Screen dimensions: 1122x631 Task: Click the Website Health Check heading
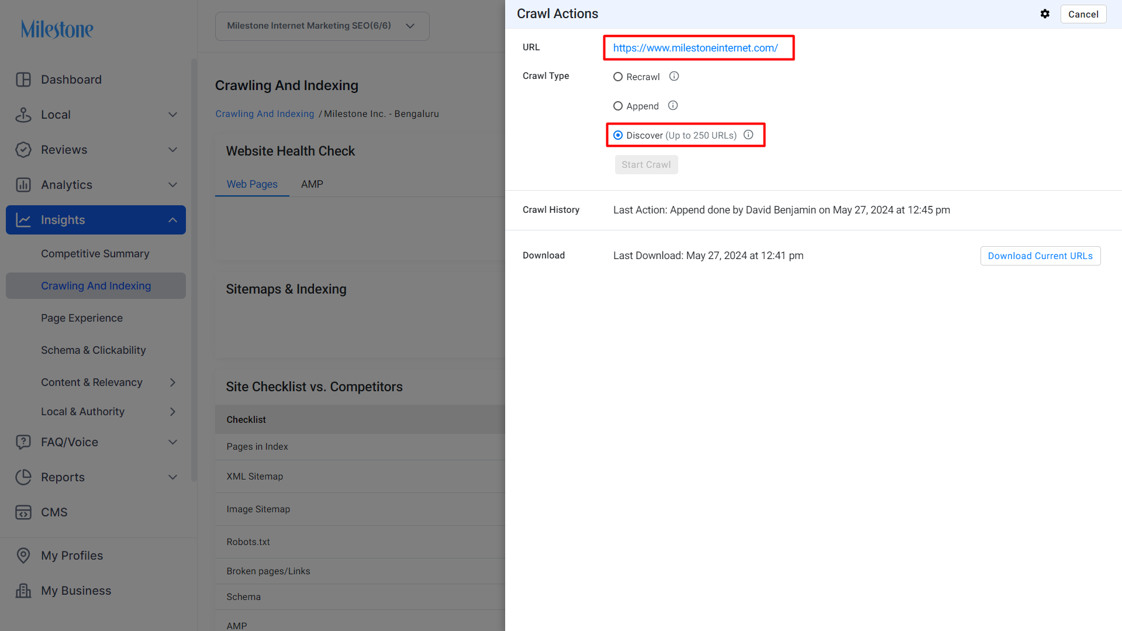(x=291, y=151)
